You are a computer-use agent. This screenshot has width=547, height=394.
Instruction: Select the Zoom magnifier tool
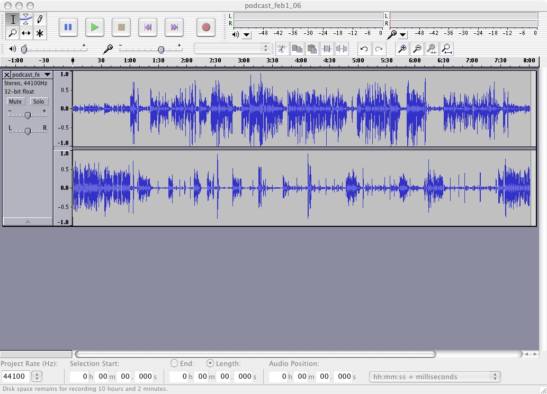(13, 33)
